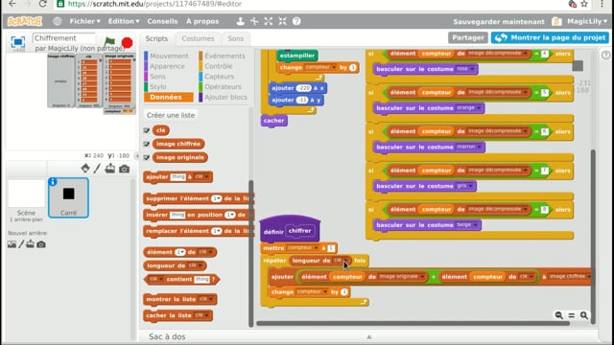This screenshot has height=345, width=614.
Task: Open the Sons tab
Action: pyautogui.click(x=236, y=38)
